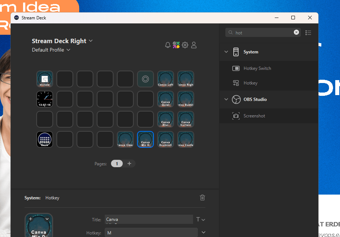The width and height of the screenshot is (340, 237).
Task: Open Stream Deck preferences gear icon
Action: [185, 45]
